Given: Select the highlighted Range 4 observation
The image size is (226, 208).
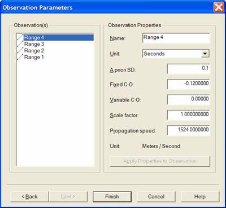Looking at the screenshot, I should (59, 37).
